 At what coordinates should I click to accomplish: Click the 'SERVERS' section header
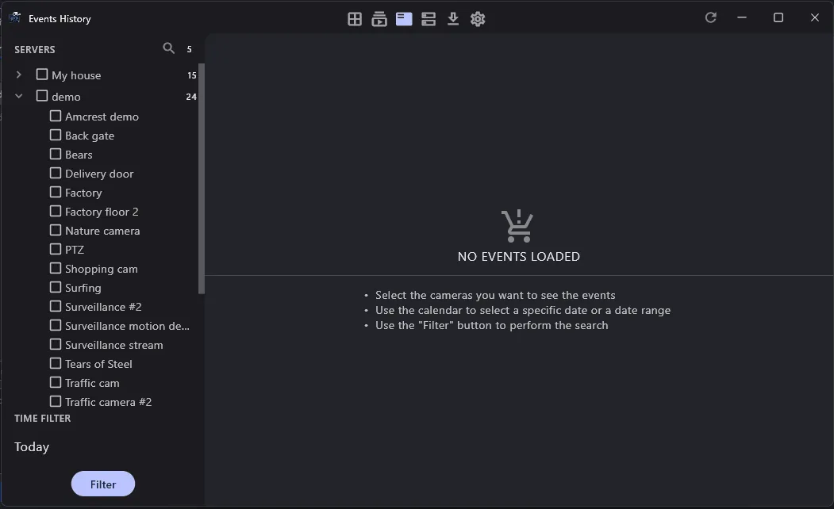pyautogui.click(x=35, y=49)
